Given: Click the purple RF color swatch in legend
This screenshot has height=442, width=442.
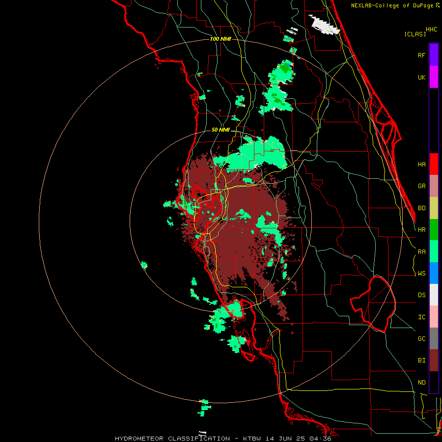Looking at the screenshot, I should pos(434,55).
